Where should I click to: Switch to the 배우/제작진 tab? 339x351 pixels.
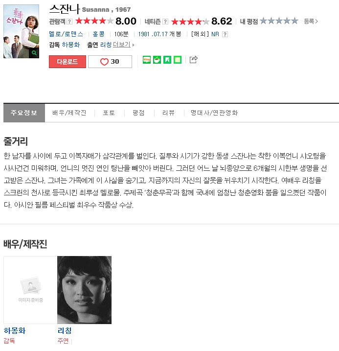click(x=69, y=113)
